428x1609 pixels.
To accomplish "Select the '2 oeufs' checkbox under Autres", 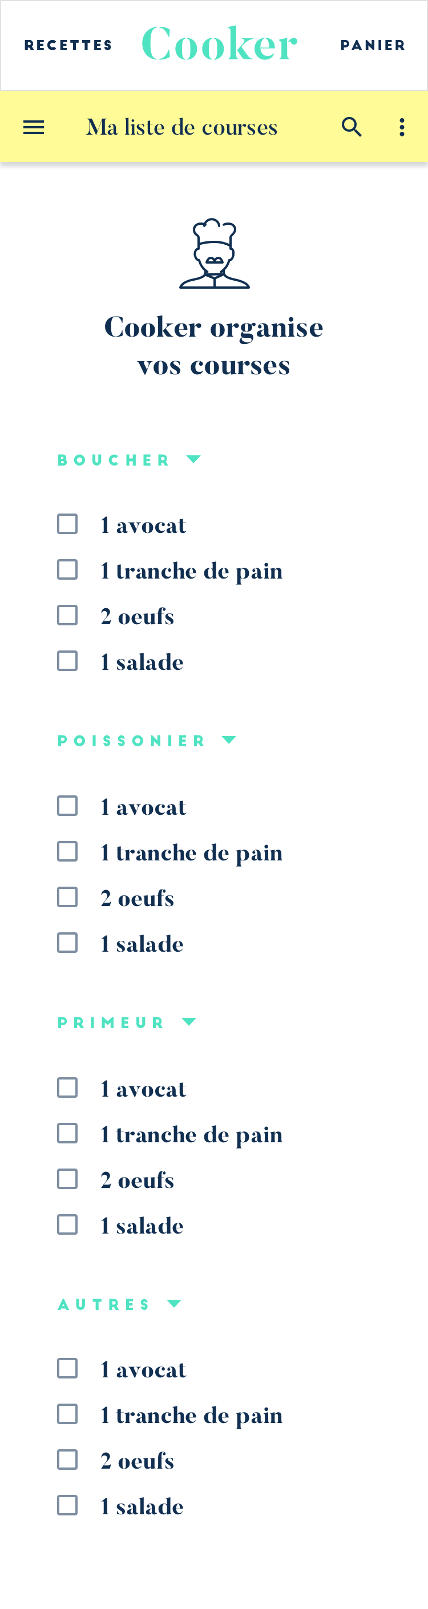I will [67, 1460].
